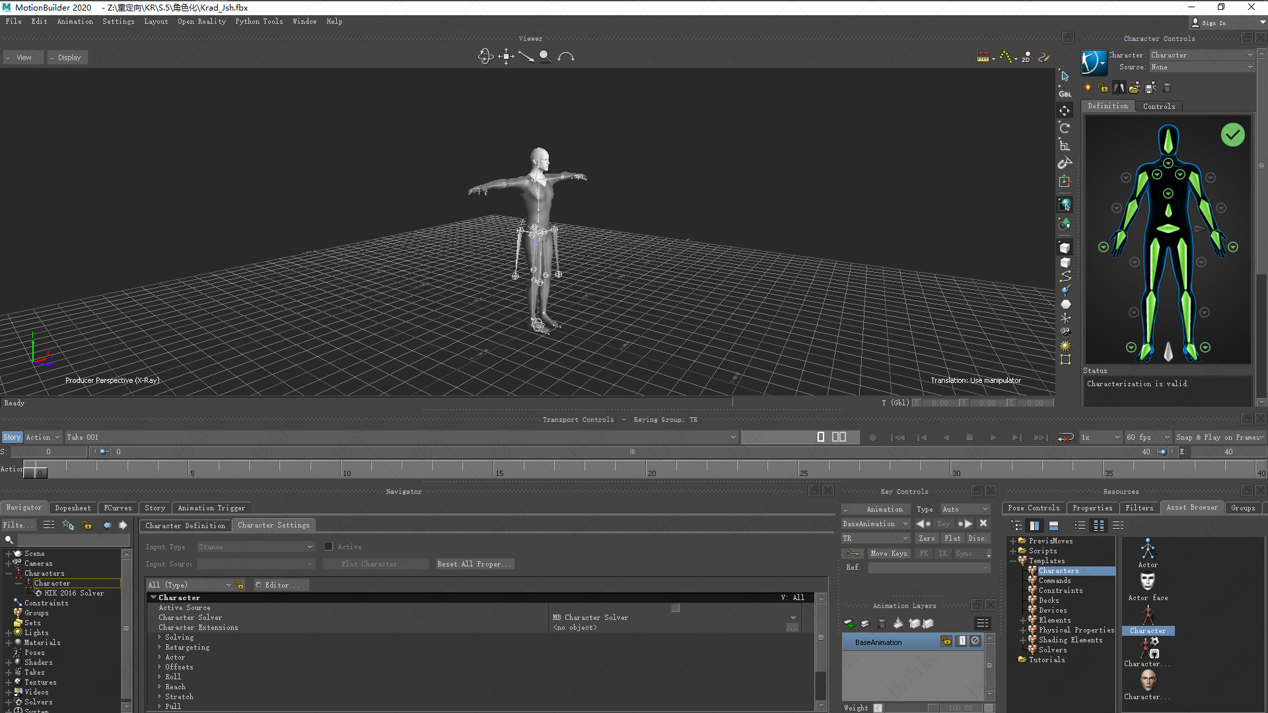
Task: Delete selected animation layer using the trash icon
Action: (x=882, y=623)
